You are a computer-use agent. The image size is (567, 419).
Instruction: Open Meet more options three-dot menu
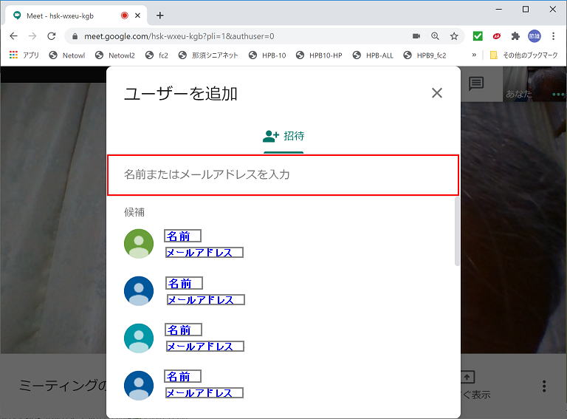pos(544,386)
